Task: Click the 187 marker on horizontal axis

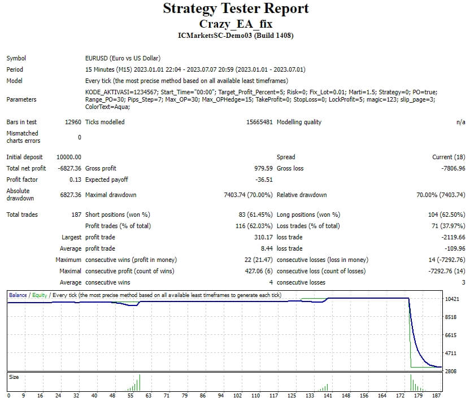Action: pos(438,396)
